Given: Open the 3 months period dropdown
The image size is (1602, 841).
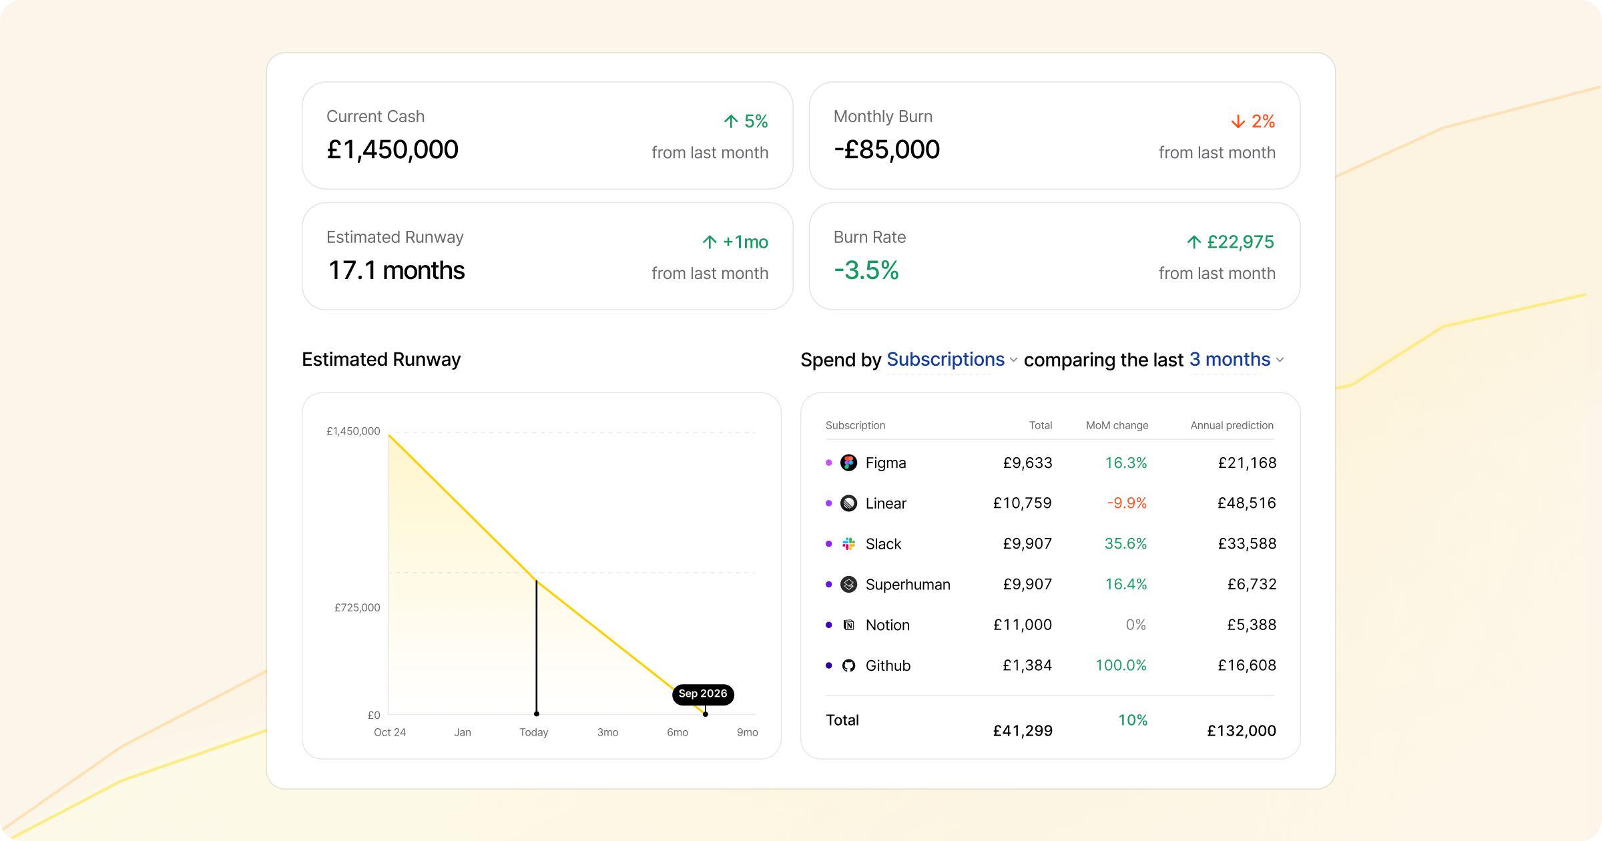Looking at the screenshot, I should (1230, 360).
